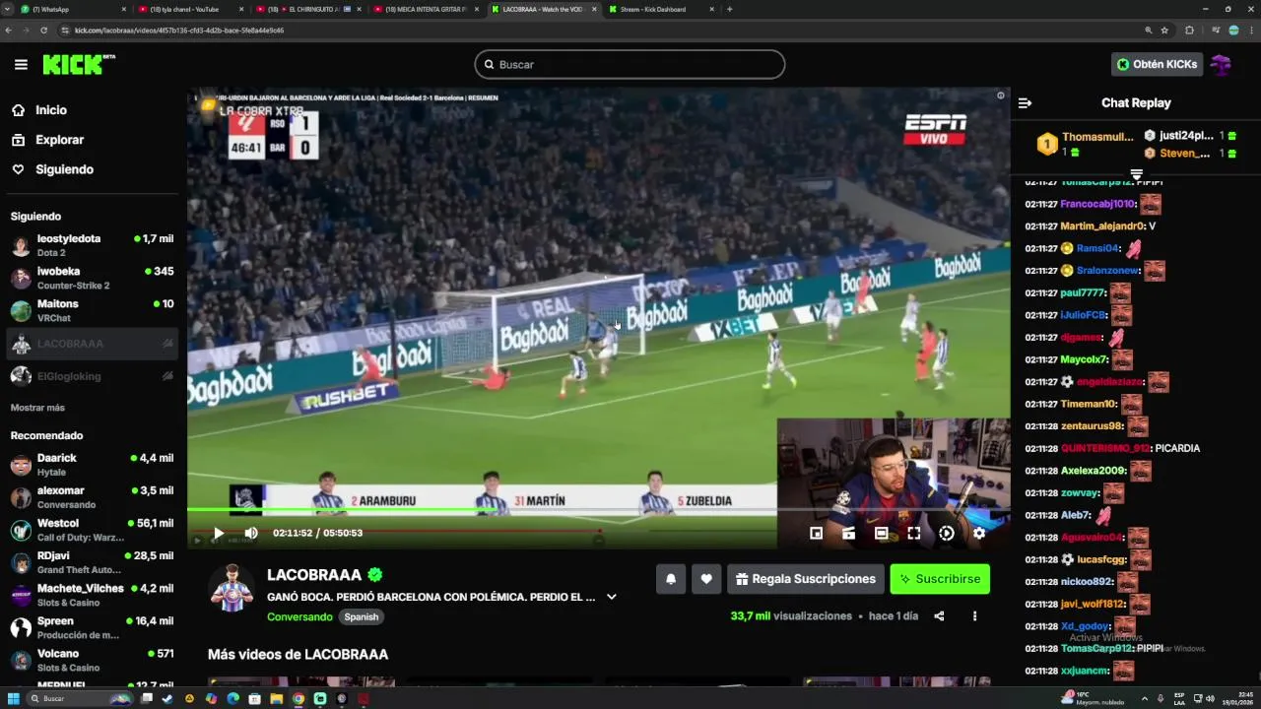Follow the channel with the heart button
The image size is (1261, 709).
point(706,579)
